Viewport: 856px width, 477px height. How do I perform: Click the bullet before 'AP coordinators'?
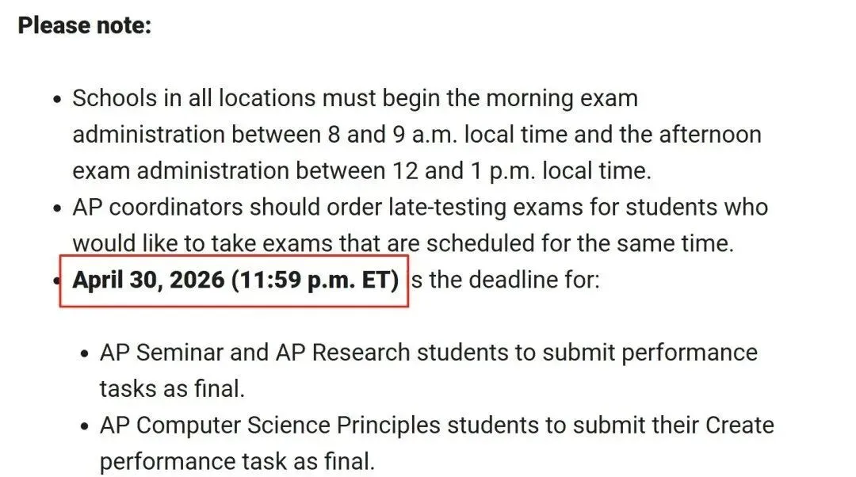click(57, 208)
